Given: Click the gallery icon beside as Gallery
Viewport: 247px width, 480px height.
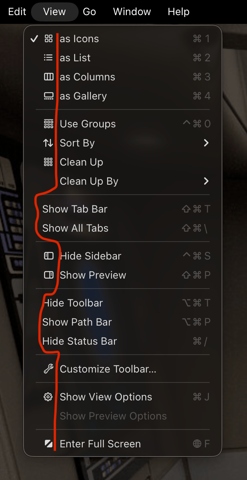Looking at the screenshot, I should tap(48, 96).
